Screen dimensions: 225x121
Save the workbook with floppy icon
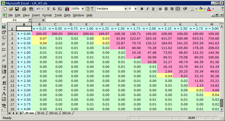point(17,9)
